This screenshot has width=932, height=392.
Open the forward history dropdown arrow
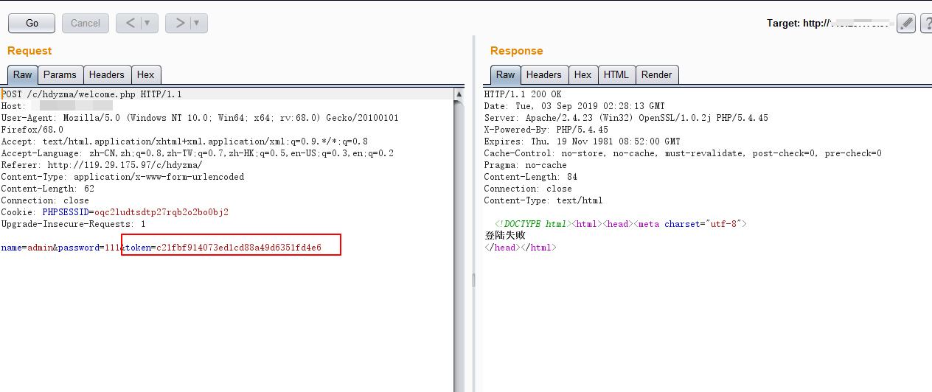(x=197, y=23)
